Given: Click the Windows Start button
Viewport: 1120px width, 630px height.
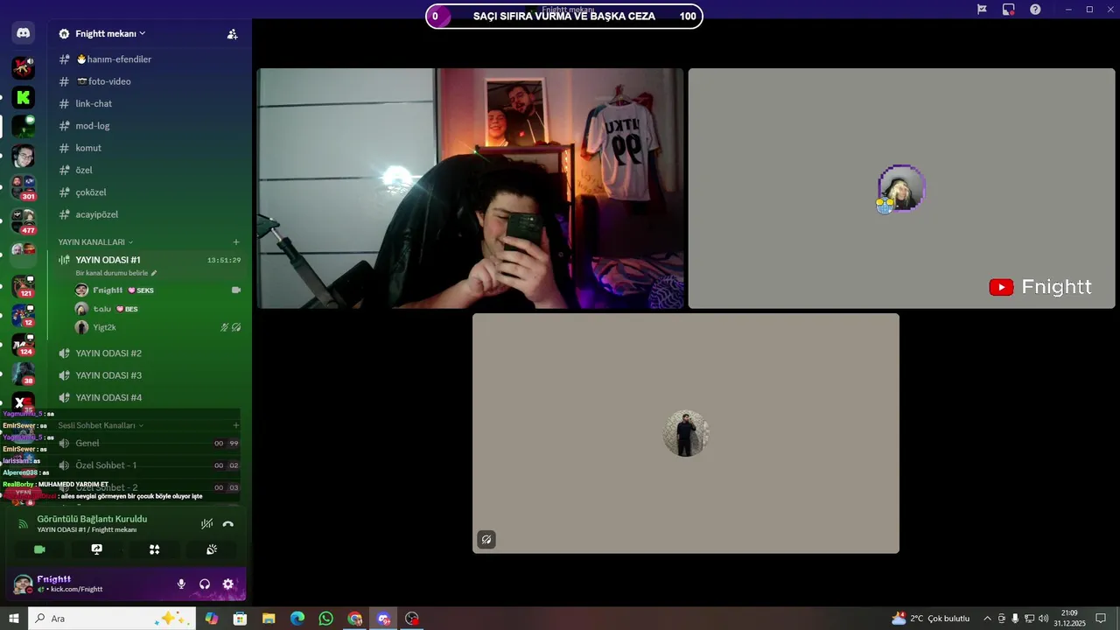Looking at the screenshot, I should click(14, 619).
